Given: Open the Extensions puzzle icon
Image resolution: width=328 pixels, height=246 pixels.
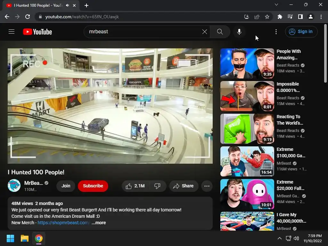Looking at the screenshot, I should tap(280, 17).
